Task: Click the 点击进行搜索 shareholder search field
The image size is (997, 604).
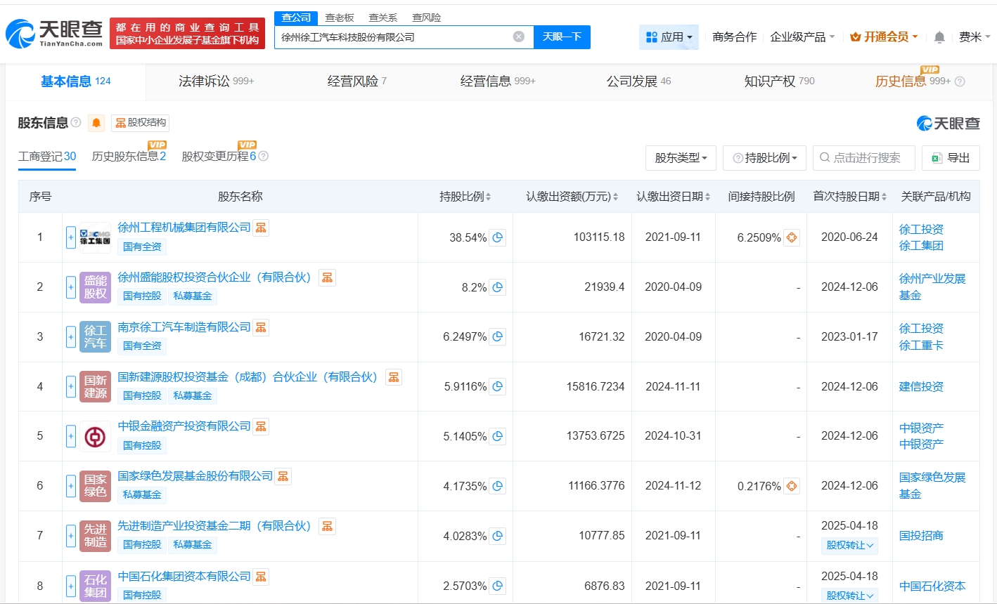Action: pyautogui.click(x=863, y=158)
